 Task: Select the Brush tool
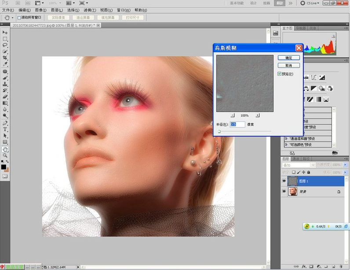[5, 77]
